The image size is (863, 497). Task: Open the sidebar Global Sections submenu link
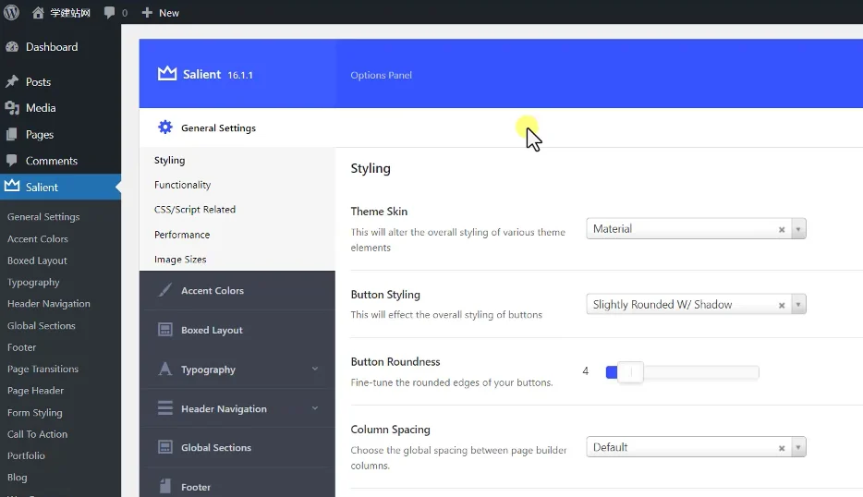(42, 326)
